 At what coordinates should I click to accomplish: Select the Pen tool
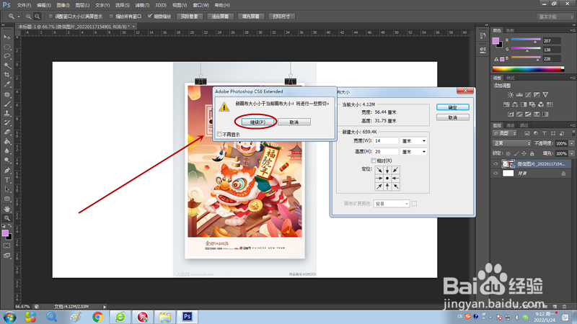tap(7, 170)
